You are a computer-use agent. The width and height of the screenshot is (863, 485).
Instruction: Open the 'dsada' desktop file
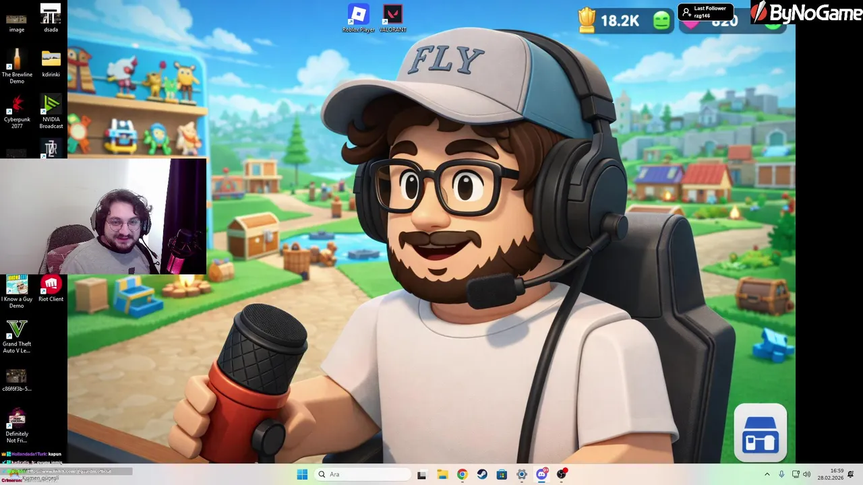coord(51,18)
